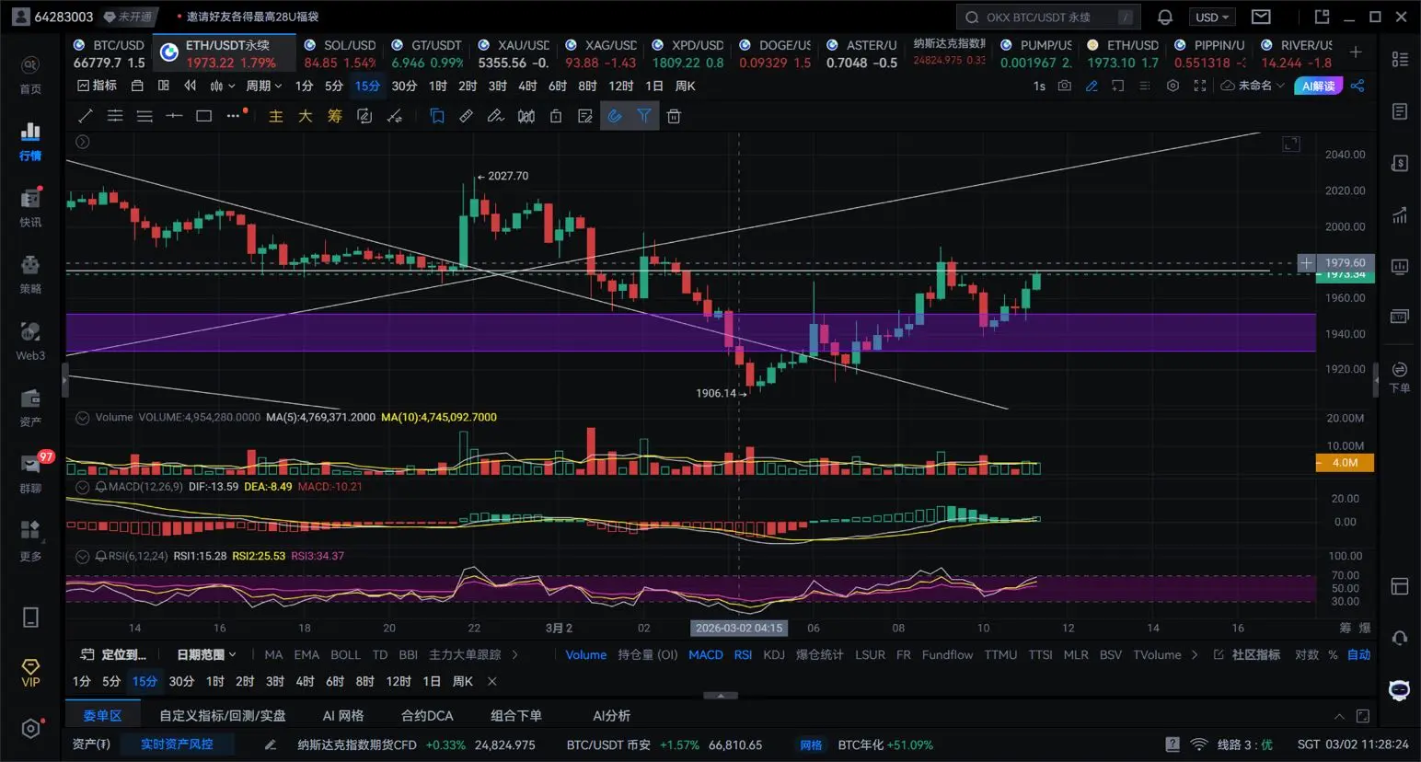
Task: Click the magnet snap tool
Action: pyautogui.click(x=615, y=116)
